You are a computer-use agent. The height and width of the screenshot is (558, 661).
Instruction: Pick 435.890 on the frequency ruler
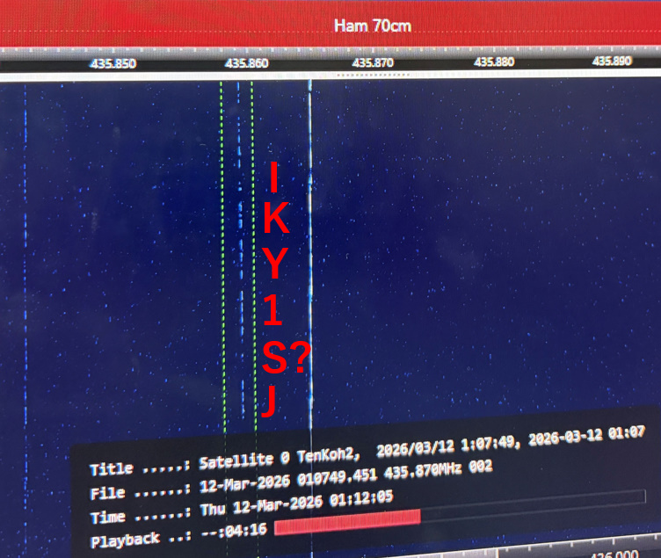point(612,62)
